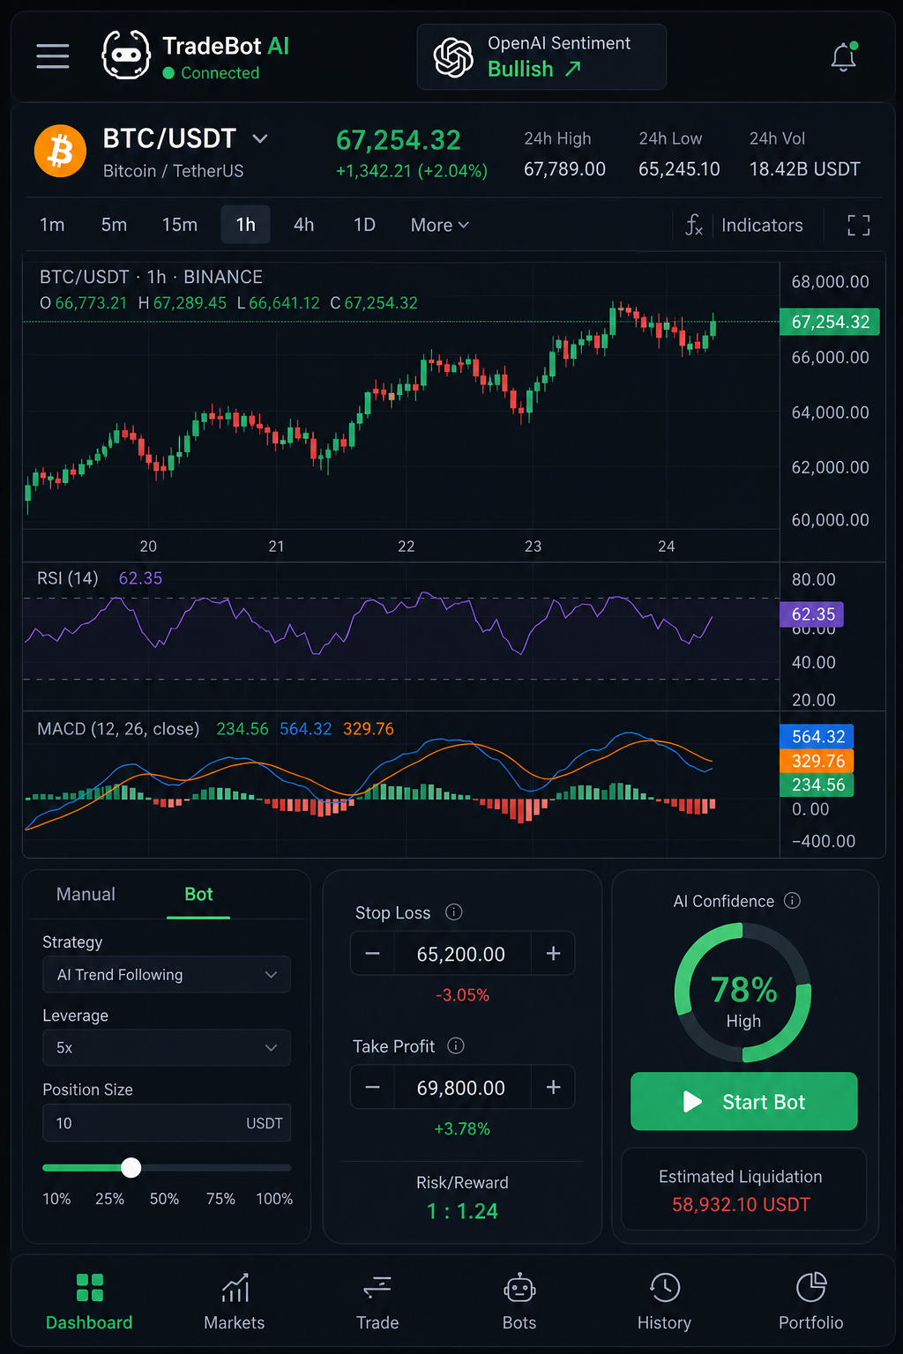
Task: Open the AI Trend Following strategy dropdown
Action: click(x=167, y=974)
